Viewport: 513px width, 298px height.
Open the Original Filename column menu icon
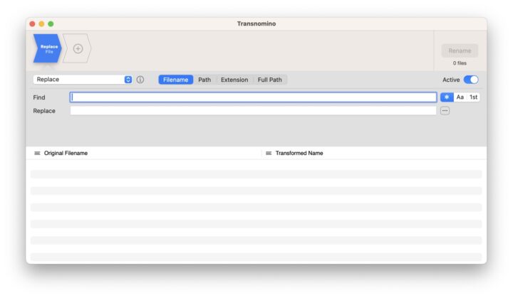(37, 153)
